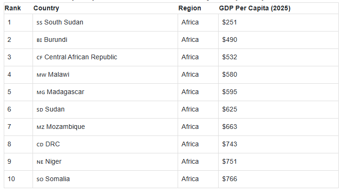Click the Africa region cell for Malawi

198,75
